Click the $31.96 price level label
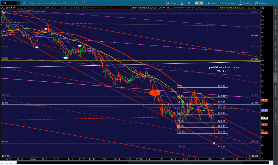Screen dimensions: 278x165 (254, 103)
